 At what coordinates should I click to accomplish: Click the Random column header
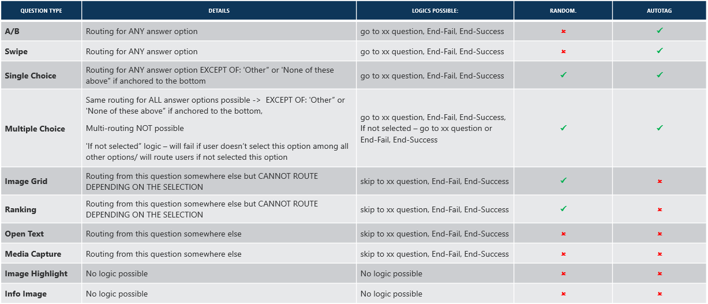(563, 11)
